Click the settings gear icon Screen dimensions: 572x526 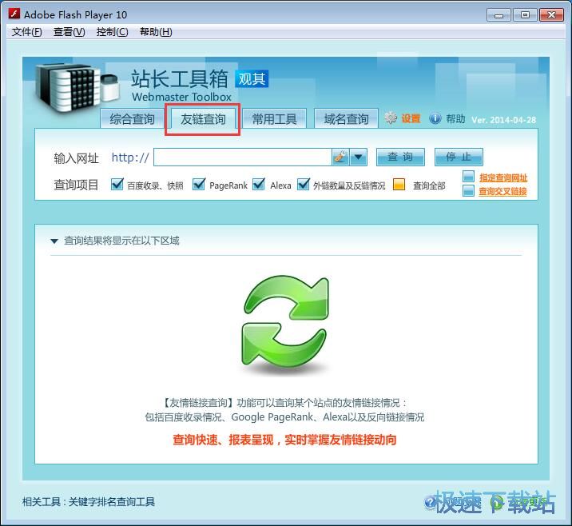pos(390,118)
